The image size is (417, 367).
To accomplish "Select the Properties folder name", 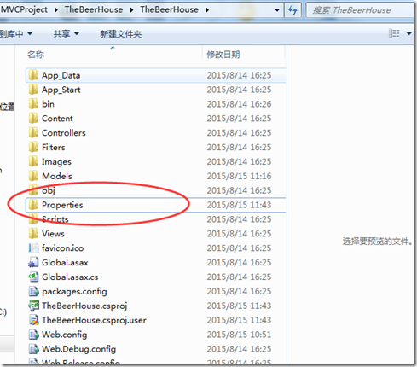I will point(62,205).
